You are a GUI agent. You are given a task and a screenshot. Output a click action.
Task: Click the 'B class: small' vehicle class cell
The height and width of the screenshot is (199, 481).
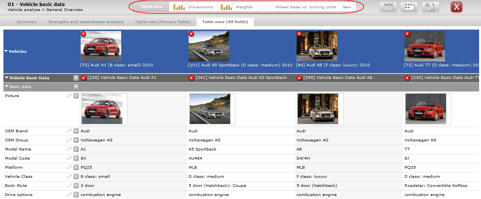pos(95,177)
